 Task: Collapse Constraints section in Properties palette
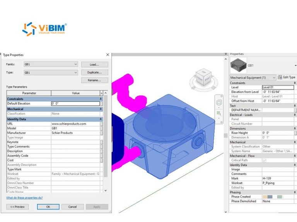[x=295, y=83]
